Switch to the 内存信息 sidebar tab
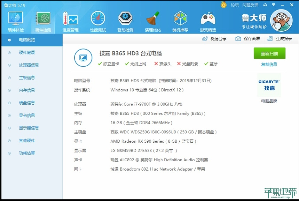Image resolution: width=299 pixels, height=201 pixels. [x=32, y=90]
